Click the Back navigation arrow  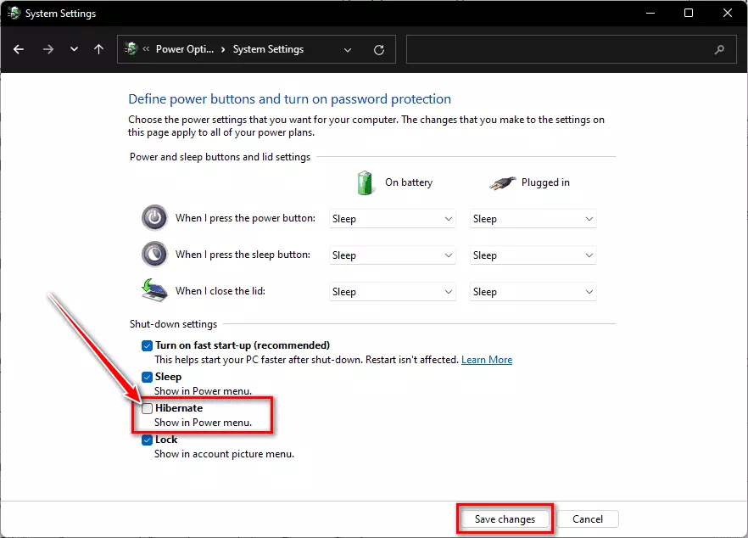coord(19,49)
